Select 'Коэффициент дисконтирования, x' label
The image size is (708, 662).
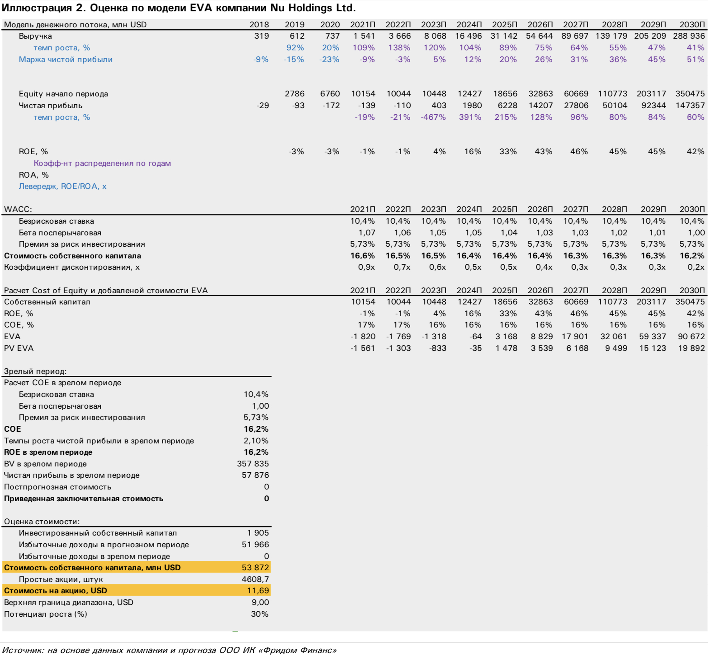pos(72,267)
